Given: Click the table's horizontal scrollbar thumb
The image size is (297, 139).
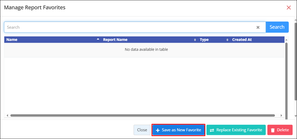Looking at the screenshot, I should coord(143,115).
